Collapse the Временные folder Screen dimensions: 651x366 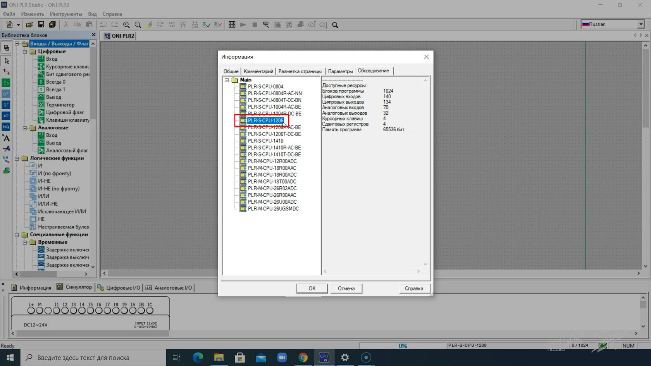click(25, 242)
